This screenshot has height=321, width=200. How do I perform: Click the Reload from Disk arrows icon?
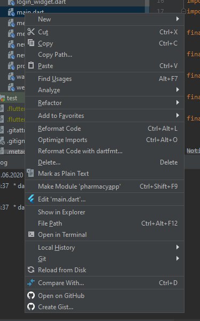pos(31,270)
